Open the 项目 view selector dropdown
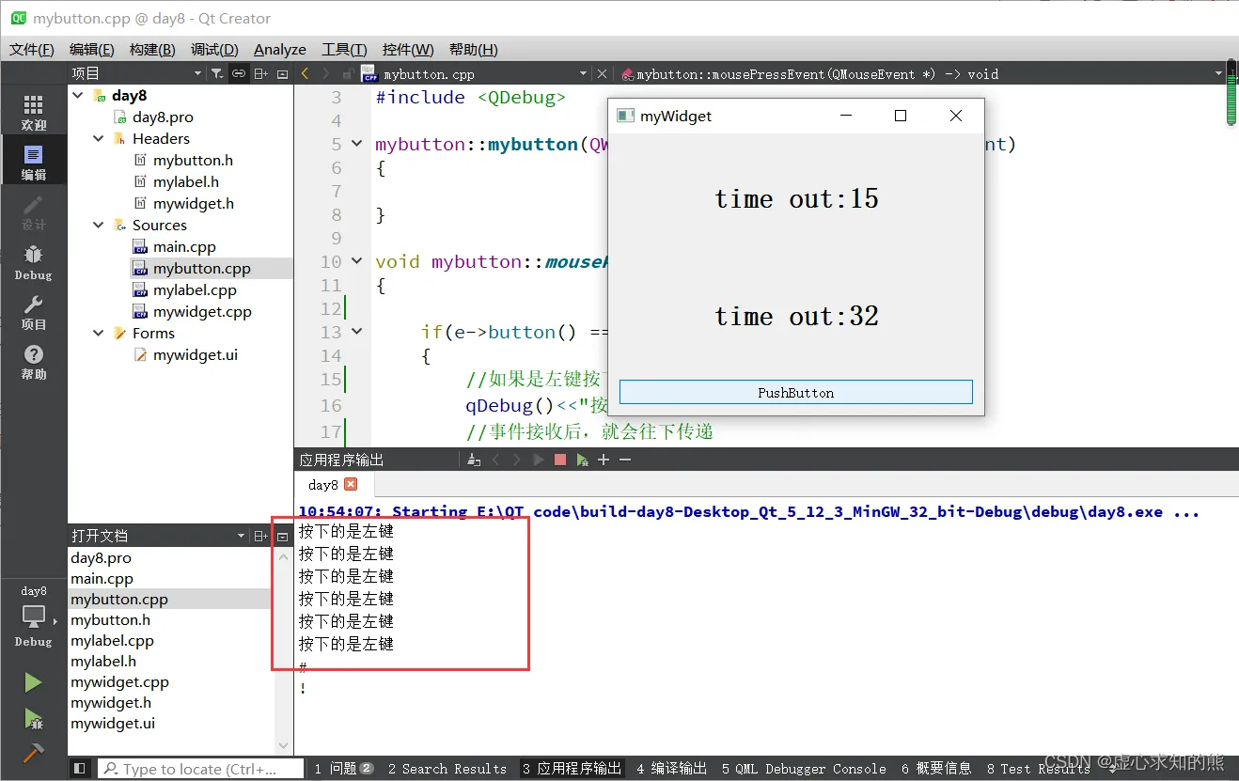The width and height of the screenshot is (1239, 781). [197, 73]
